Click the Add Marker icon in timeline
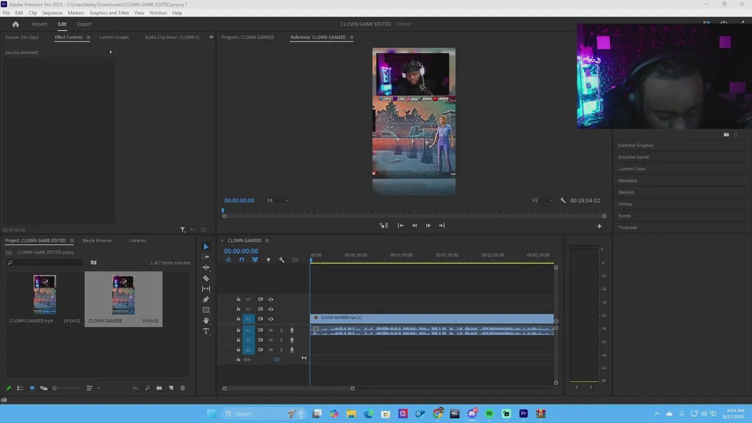The height and width of the screenshot is (423, 752). [268, 260]
